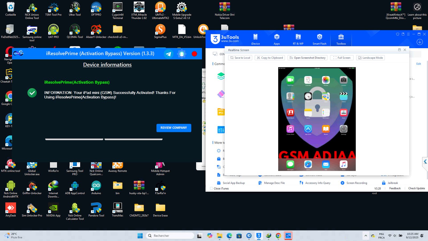Click Save to Local button
This screenshot has width=428, height=241.
[240, 58]
